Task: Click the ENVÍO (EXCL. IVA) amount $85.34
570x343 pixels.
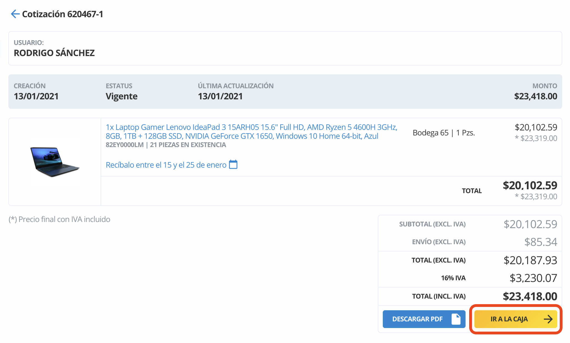Action: pos(540,242)
